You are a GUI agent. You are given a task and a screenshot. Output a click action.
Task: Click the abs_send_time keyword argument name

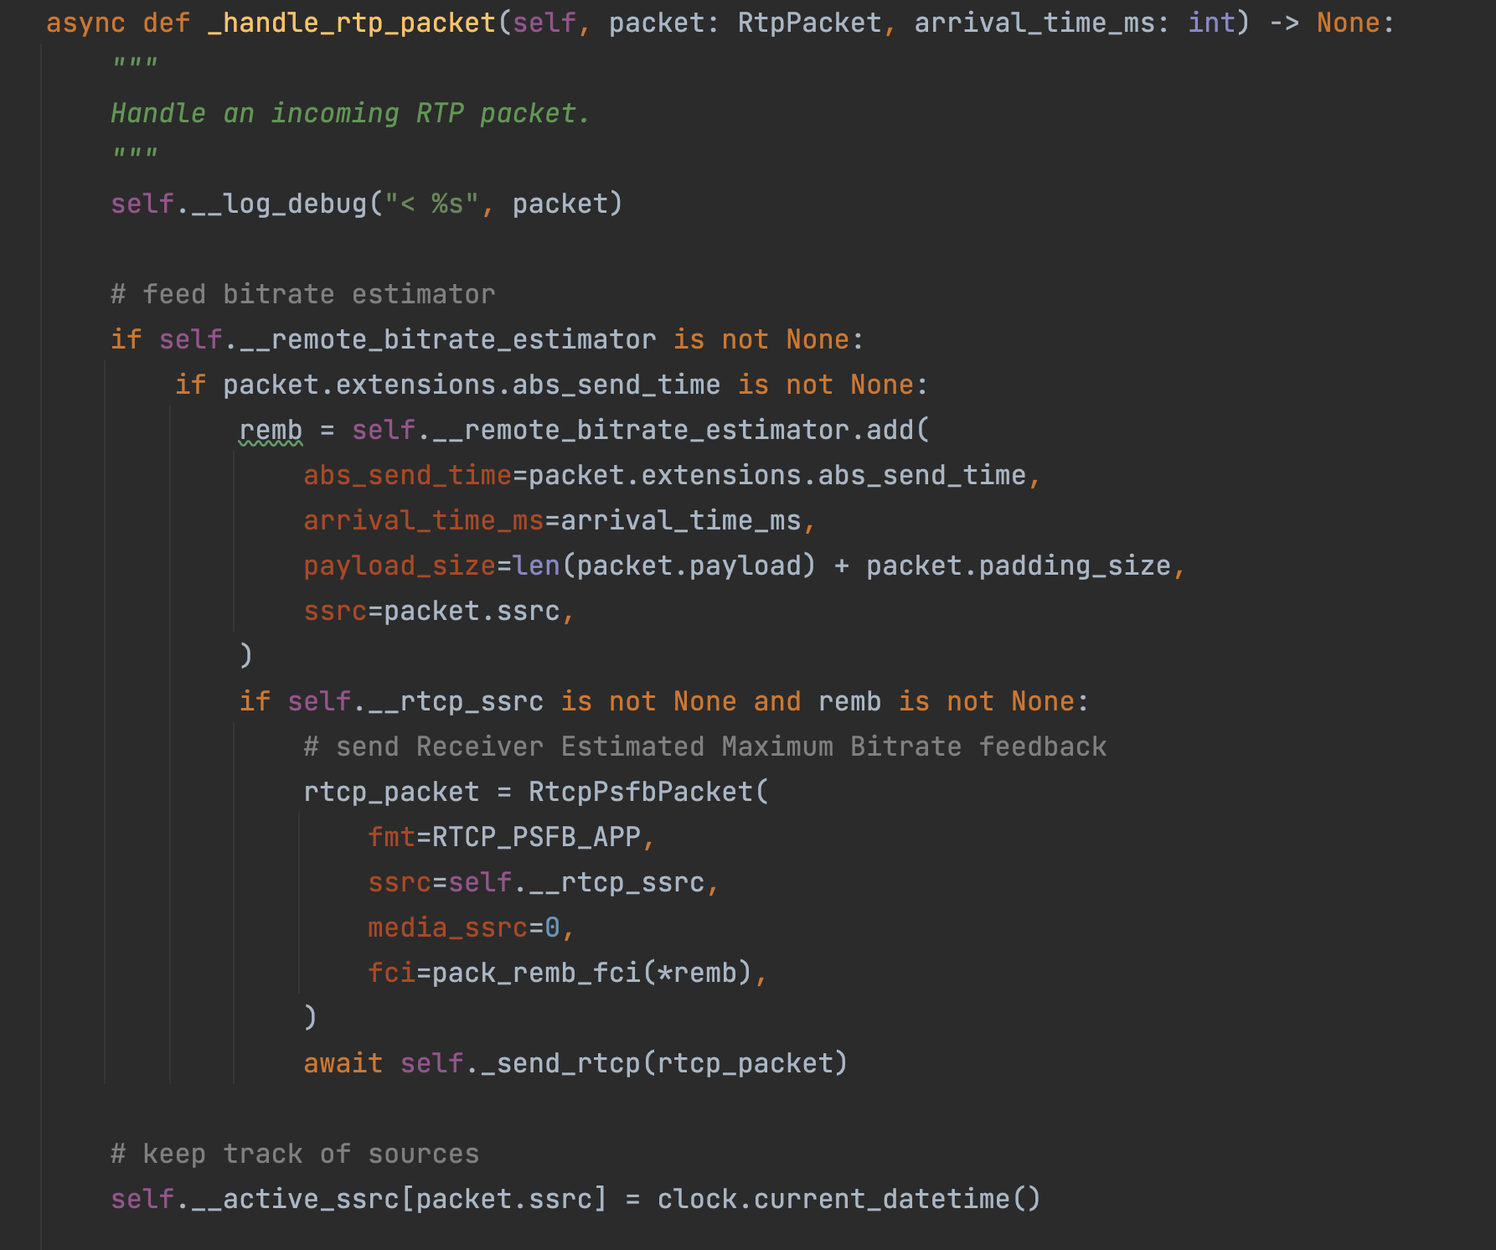[x=407, y=475]
